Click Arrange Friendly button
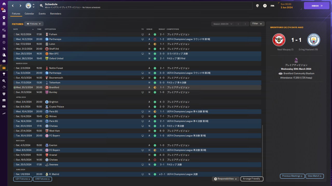The width and height of the screenshot is (332, 186). pos(252,179)
